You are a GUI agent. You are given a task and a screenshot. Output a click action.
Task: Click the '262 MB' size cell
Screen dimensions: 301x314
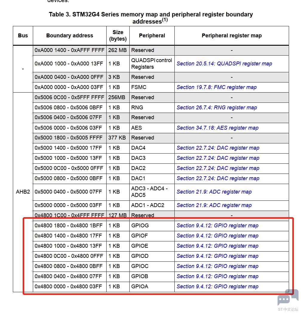tap(117, 50)
